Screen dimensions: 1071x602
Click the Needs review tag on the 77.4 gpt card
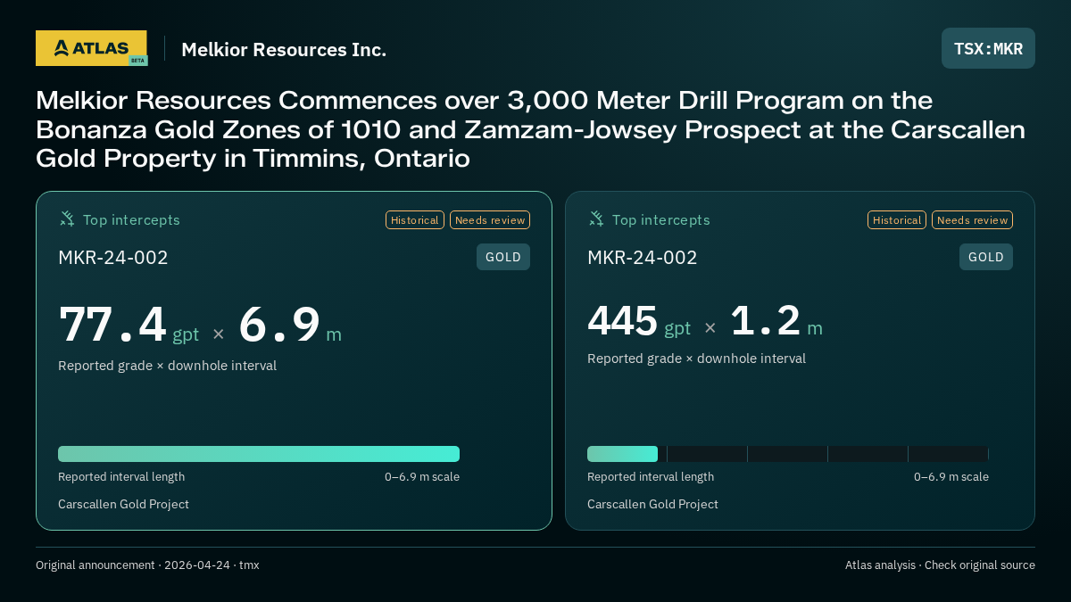[x=490, y=220]
